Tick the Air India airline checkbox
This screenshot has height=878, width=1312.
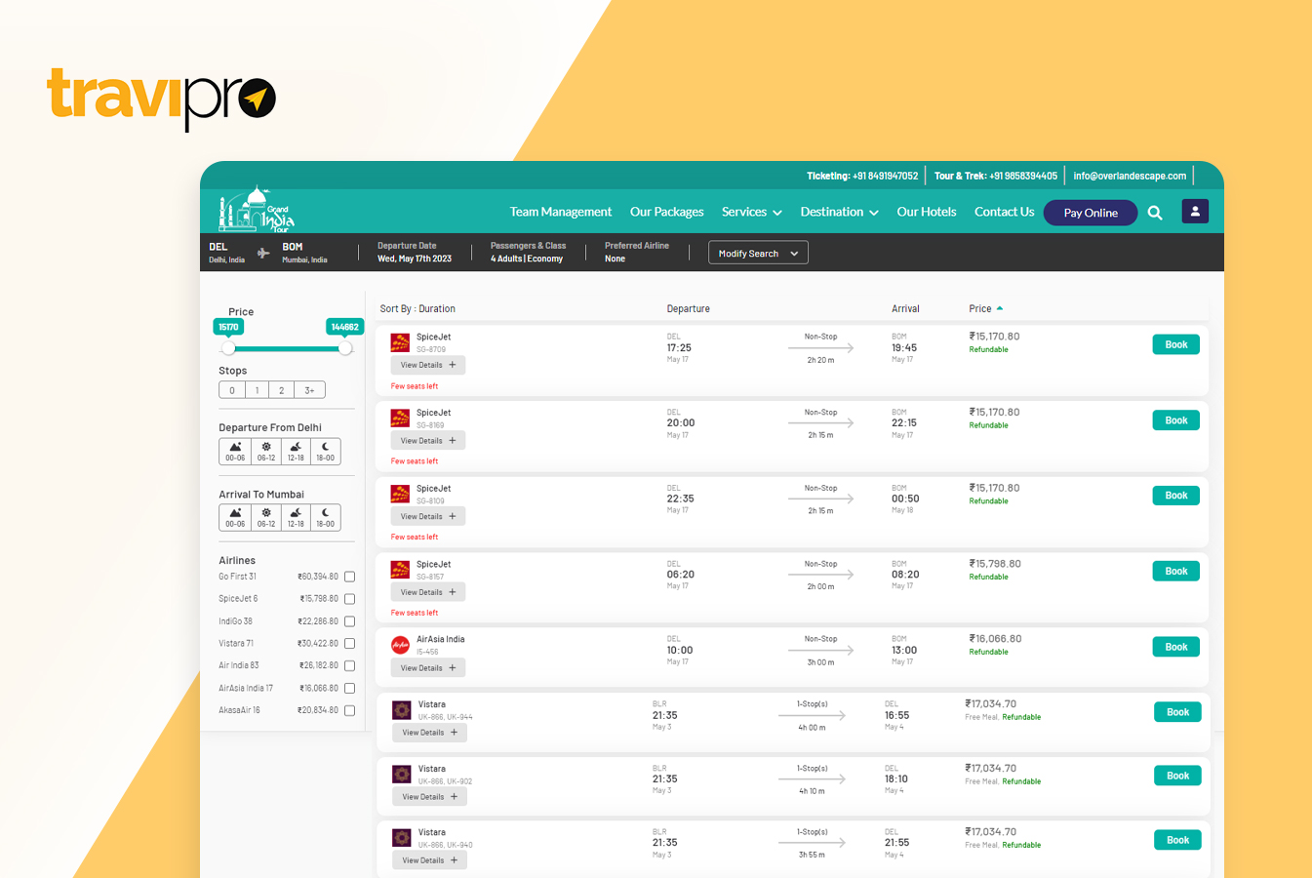[x=349, y=665]
